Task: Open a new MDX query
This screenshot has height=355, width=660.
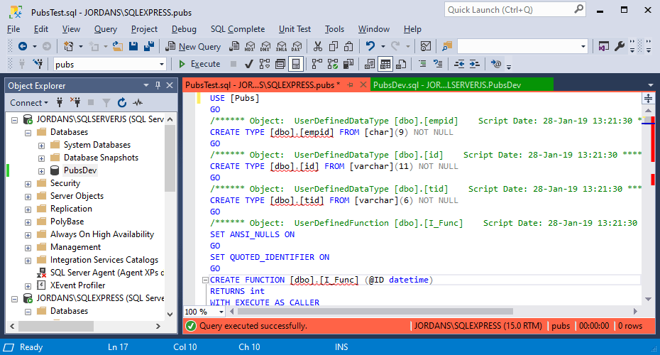Action: pos(250,46)
